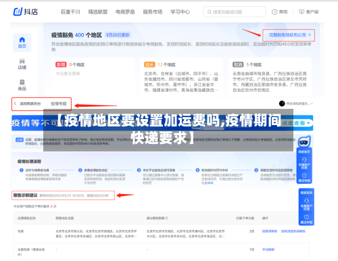338x261 pixels.
Task: Click the 常用 clock icon in header
Action: coord(274,12)
